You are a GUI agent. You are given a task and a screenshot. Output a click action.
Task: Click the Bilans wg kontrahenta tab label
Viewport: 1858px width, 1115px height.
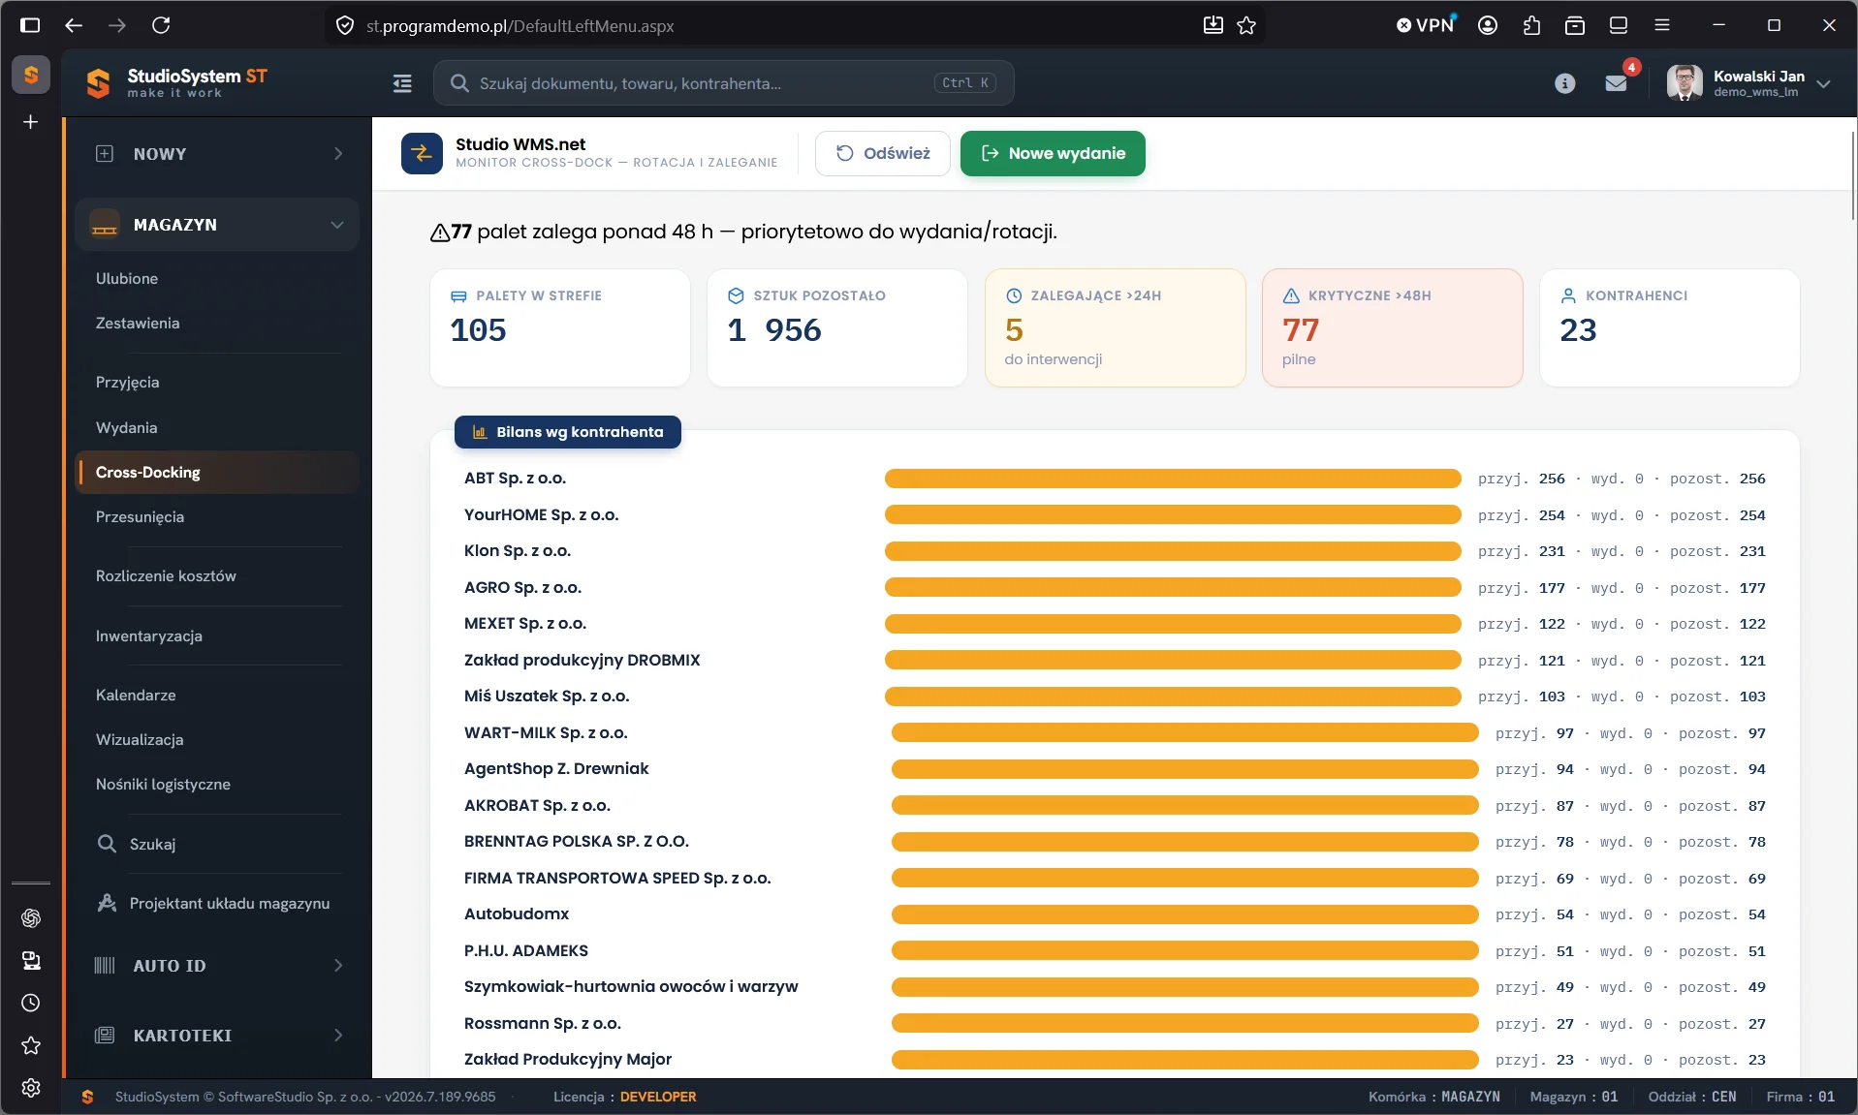pos(568,432)
